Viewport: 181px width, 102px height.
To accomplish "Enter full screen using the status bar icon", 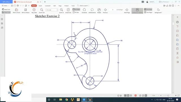I will (x=178, y=95).
